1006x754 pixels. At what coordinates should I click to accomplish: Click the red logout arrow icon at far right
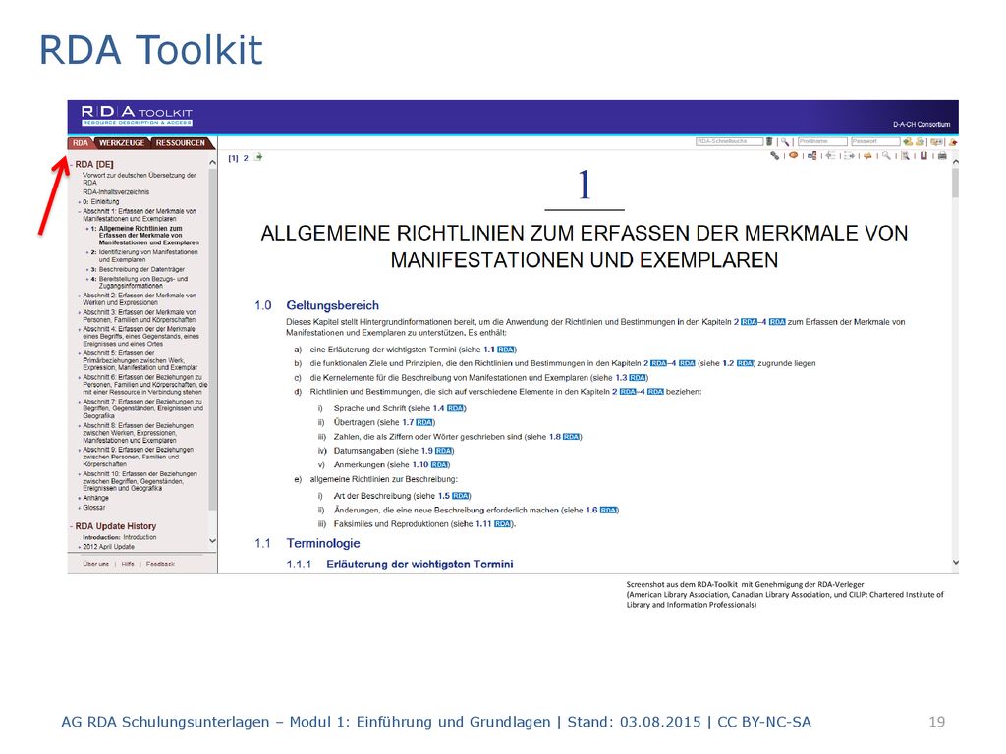coord(953,142)
